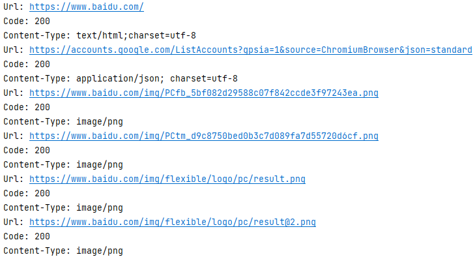This screenshot has height=257, width=475.
Task: Open the flexible/logo/pc/result.png link
Action: point(167,179)
